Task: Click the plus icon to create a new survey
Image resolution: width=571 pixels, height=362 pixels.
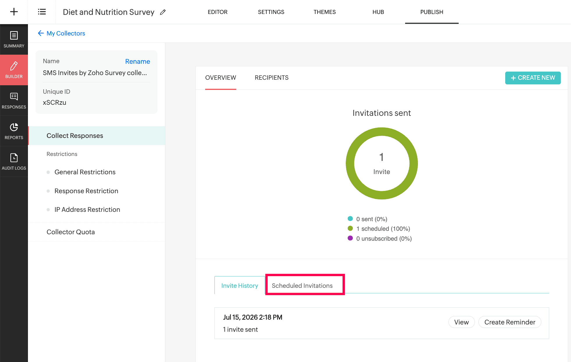Action: [x=14, y=12]
